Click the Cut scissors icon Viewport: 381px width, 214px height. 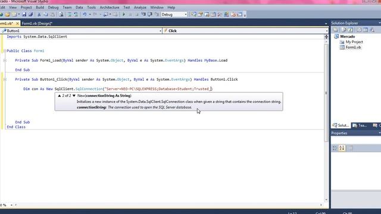click(x=39, y=14)
